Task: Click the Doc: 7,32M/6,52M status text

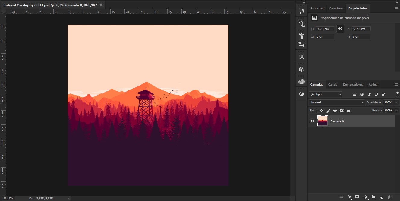Action: point(41,198)
